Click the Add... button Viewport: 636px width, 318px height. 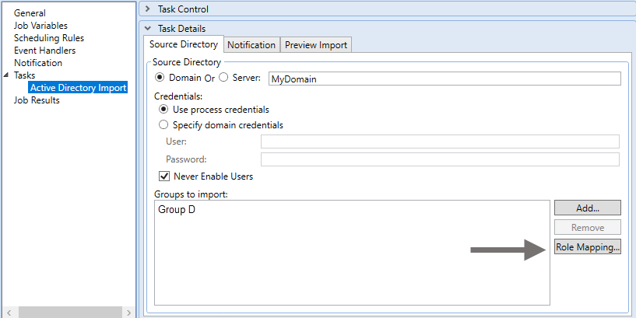pyautogui.click(x=587, y=208)
